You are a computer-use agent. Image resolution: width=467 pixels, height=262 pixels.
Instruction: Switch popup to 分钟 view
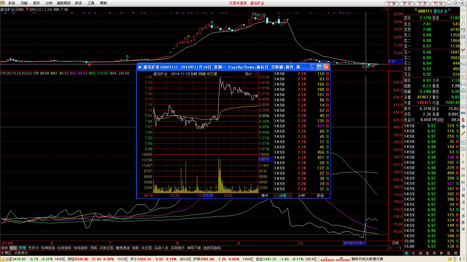point(302,196)
